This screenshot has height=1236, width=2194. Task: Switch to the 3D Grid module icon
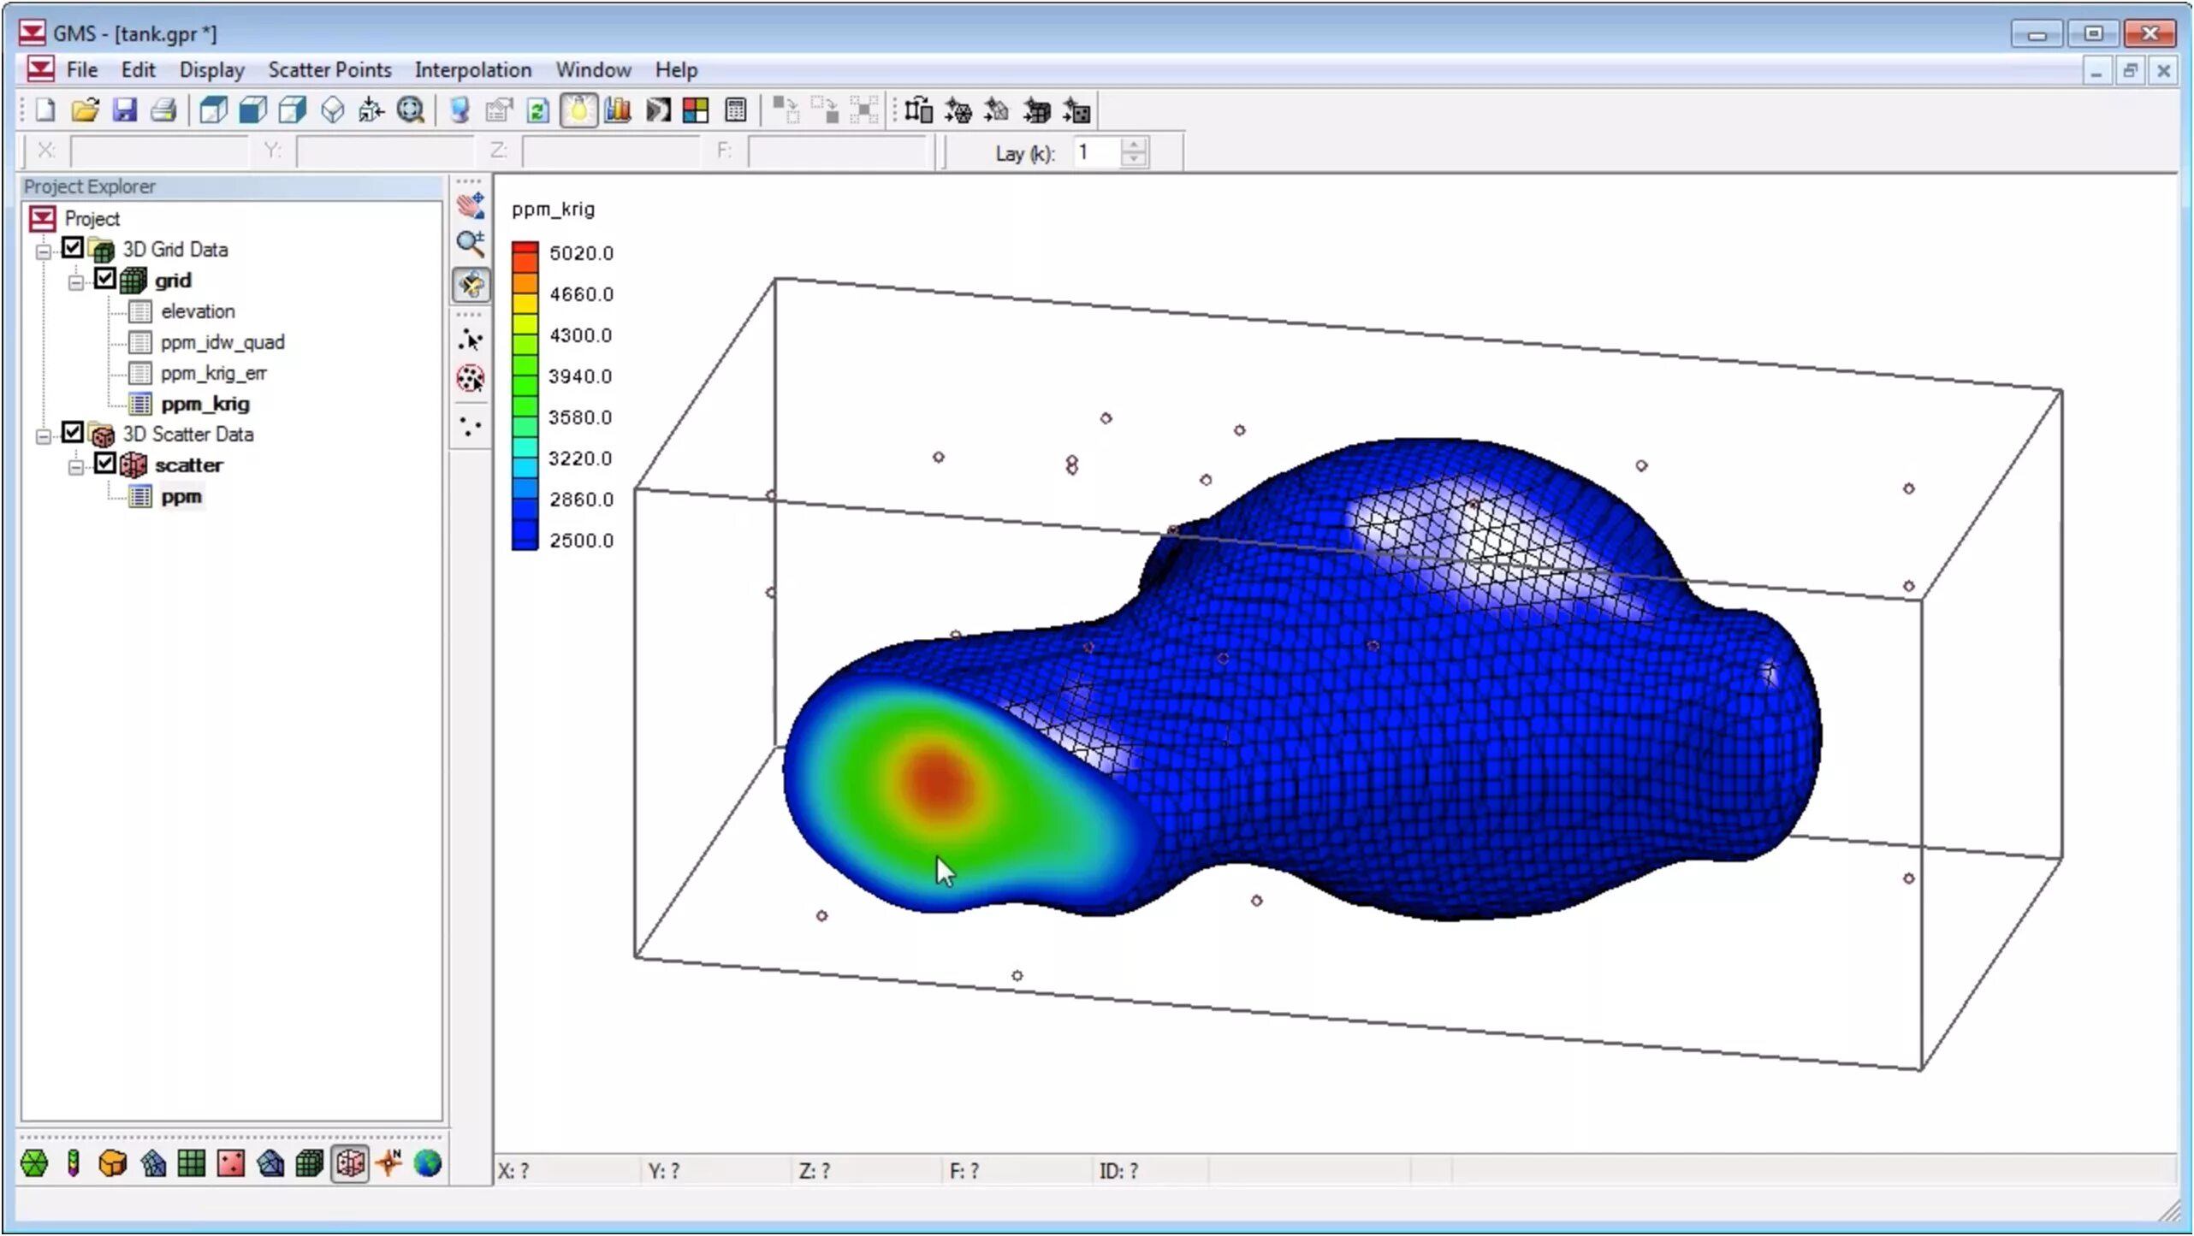[309, 1164]
